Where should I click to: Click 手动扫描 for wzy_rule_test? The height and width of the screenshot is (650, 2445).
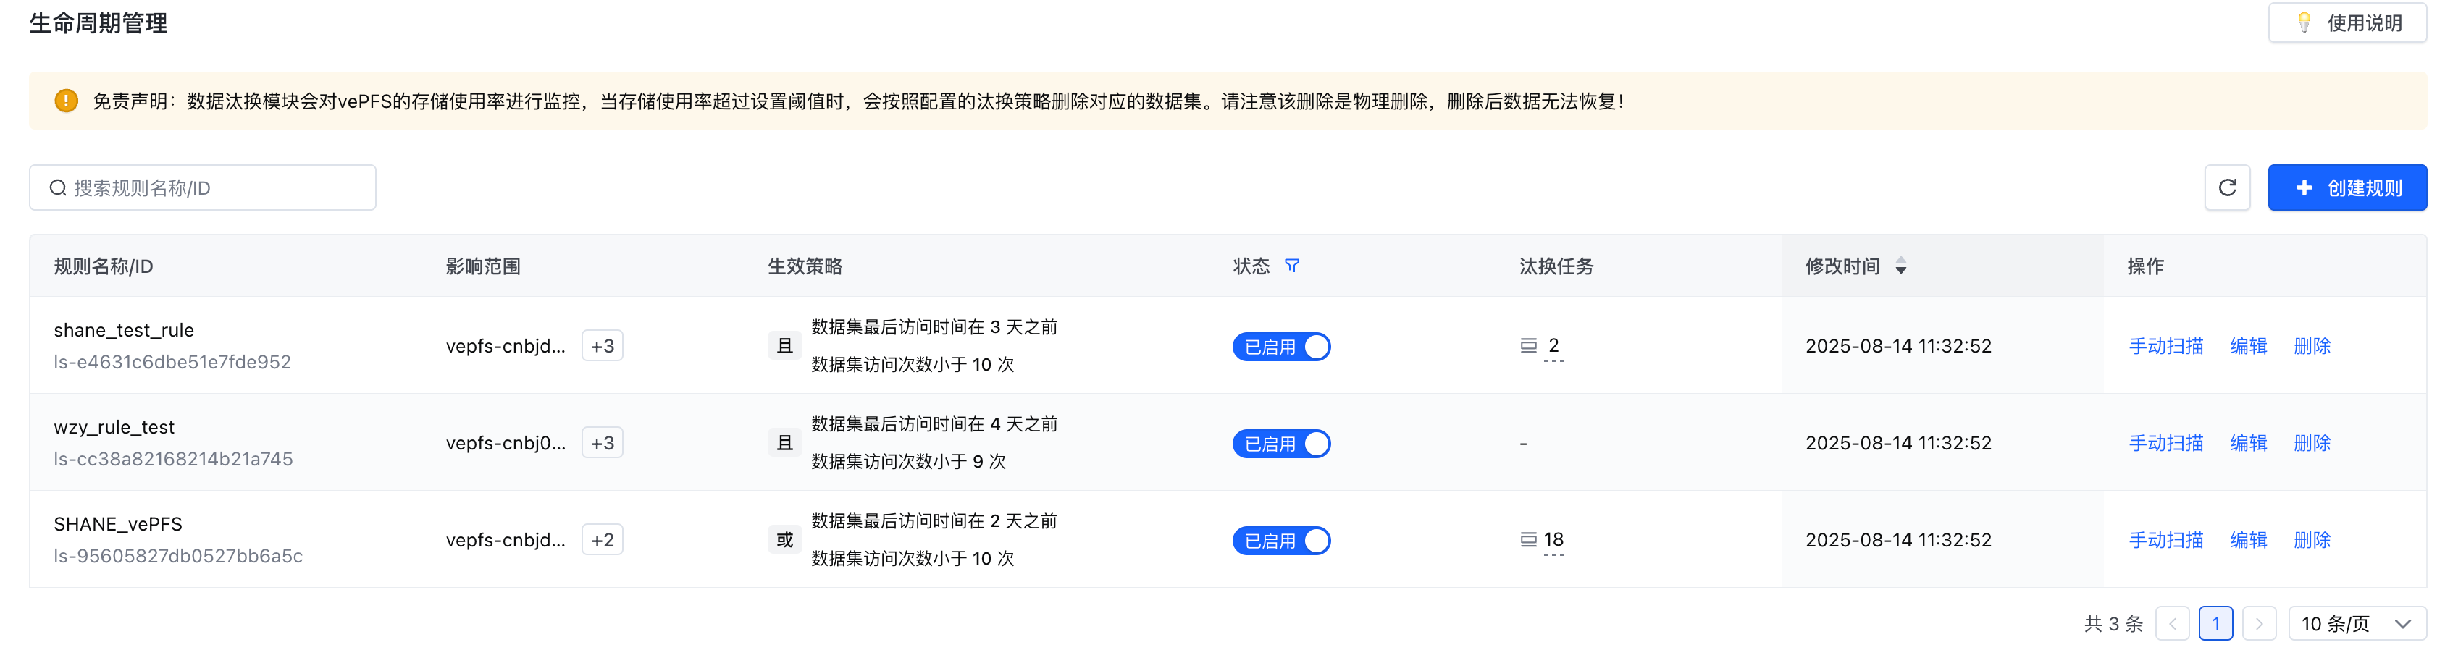[2166, 443]
